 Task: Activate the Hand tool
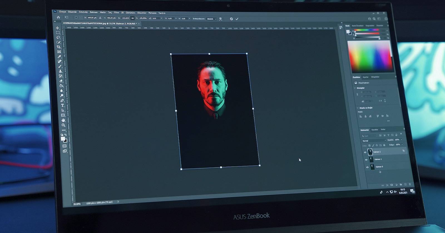[x=63, y=120]
